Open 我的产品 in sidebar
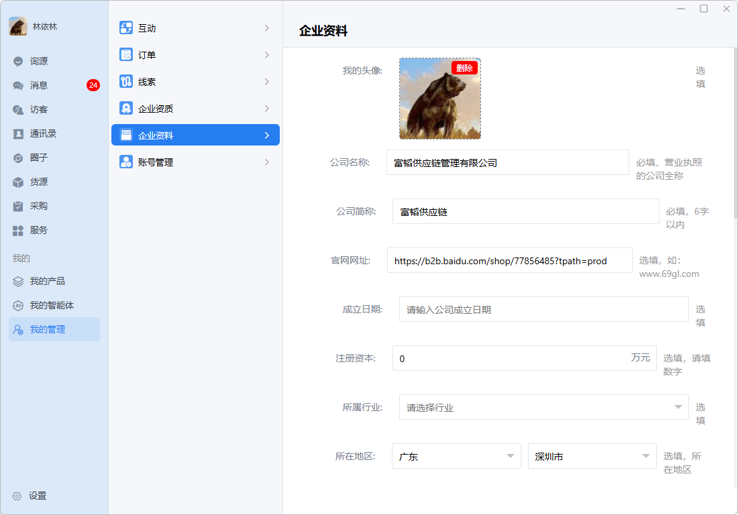Viewport: 738px width, 515px height. (x=54, y=281)
